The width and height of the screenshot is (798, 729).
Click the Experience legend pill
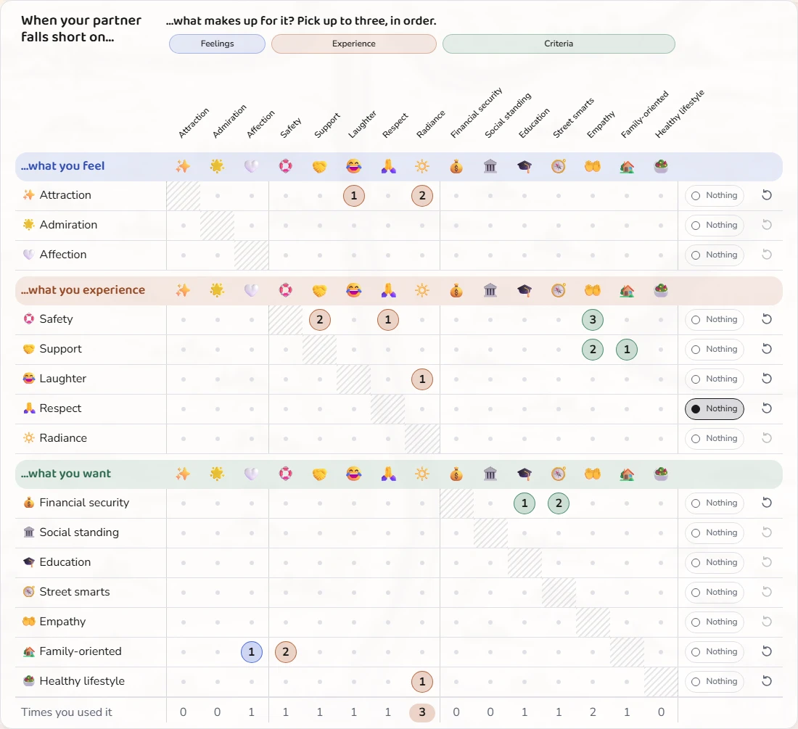pyautogui.click(x=354, y=44)
